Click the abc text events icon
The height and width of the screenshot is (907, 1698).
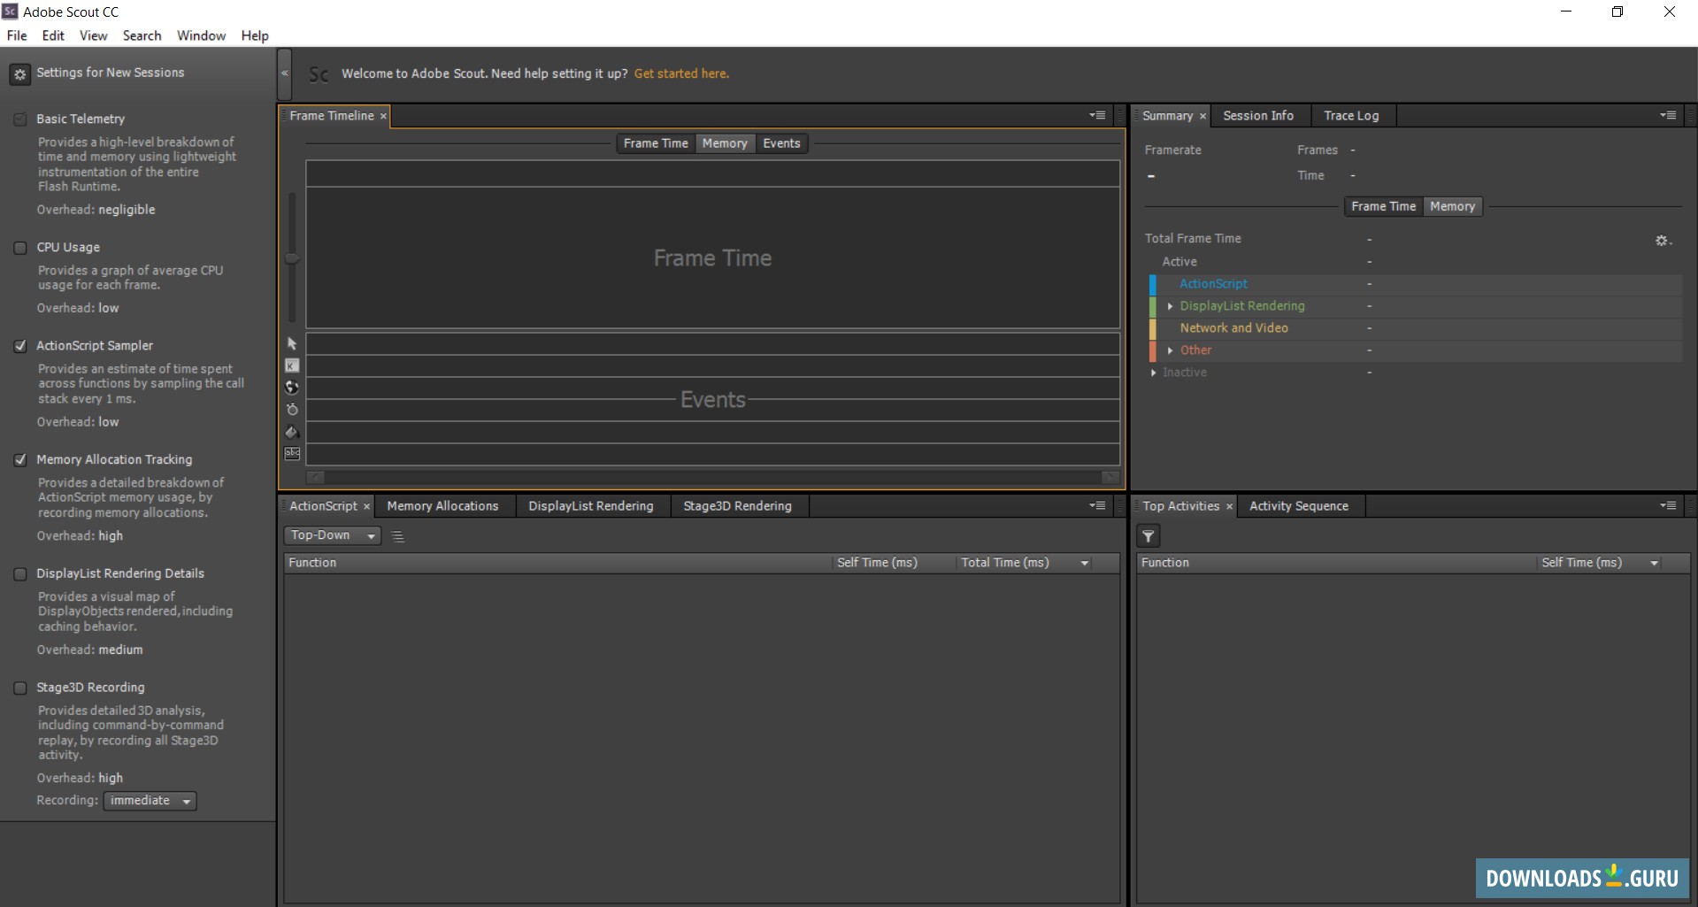pyautogui.click(x=292, y=453)
